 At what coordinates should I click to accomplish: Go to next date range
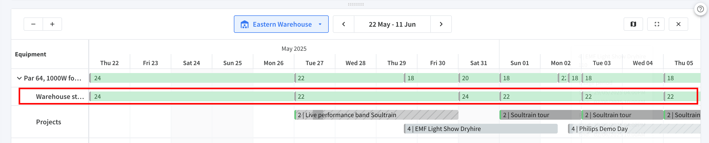pos(441,24)
